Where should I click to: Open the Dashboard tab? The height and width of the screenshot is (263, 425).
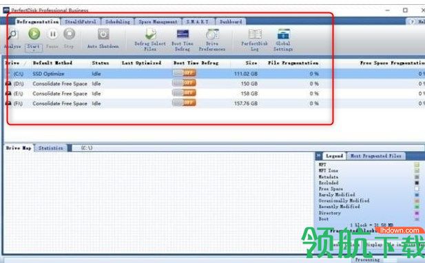click(x=231, y=21)
